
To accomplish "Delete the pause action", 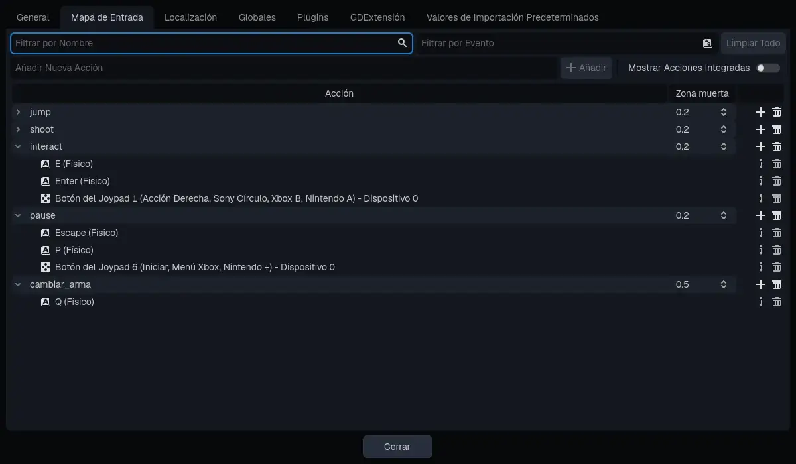I will [777, 215].
